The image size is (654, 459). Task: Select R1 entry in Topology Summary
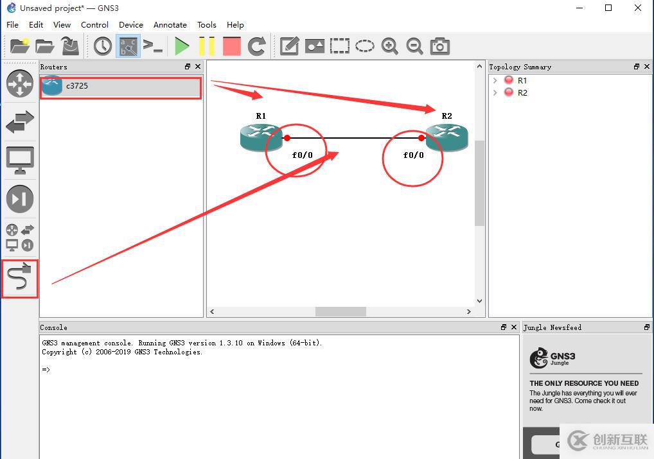tap(522, 80)
